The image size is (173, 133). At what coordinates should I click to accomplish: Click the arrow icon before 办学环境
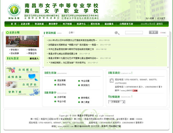55,97
